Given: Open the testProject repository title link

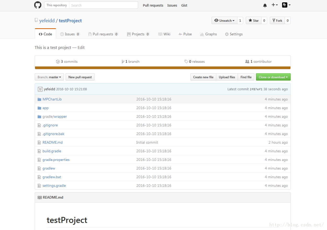Looking at the screenshot, I should click(70, 21).
